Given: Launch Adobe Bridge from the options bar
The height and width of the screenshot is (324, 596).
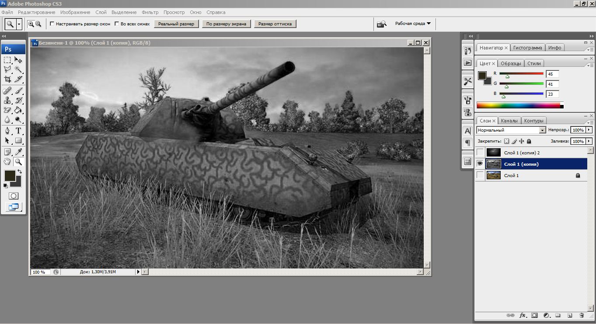Looking at the screenshot, I should tap(382, 24).
